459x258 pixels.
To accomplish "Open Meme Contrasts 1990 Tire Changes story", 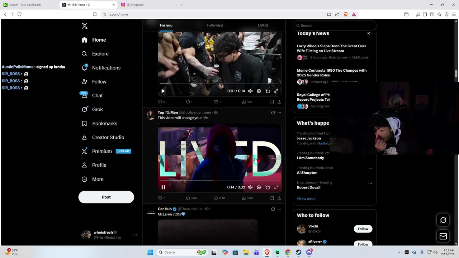I will pos(332,73).
